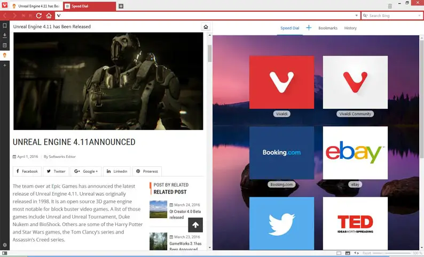Click the web panel home button
This screenshot has height=257, width=424.
[x=206, y=27]
